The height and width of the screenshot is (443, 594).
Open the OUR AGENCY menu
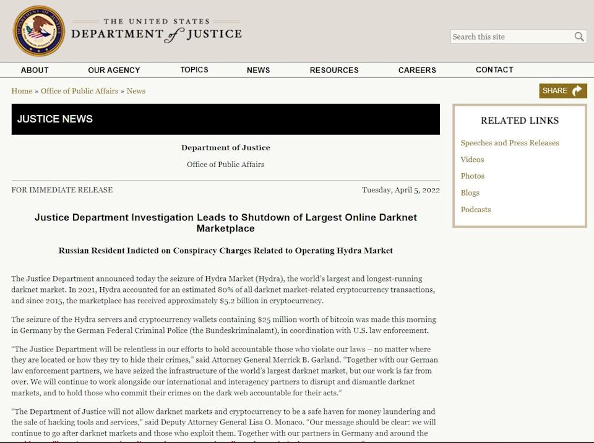coord(114,70)
